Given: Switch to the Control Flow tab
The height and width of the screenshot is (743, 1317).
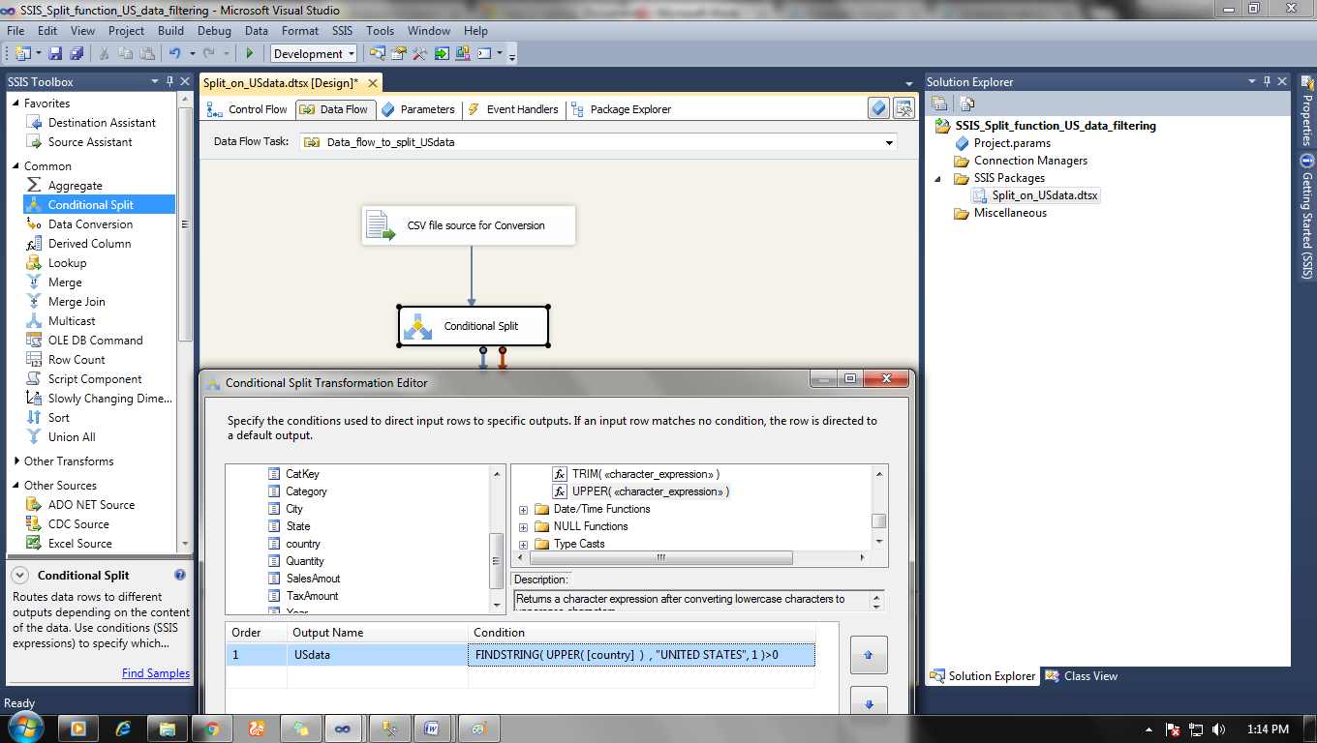Looking at the screenshot, I should click(x=248, y=109).
